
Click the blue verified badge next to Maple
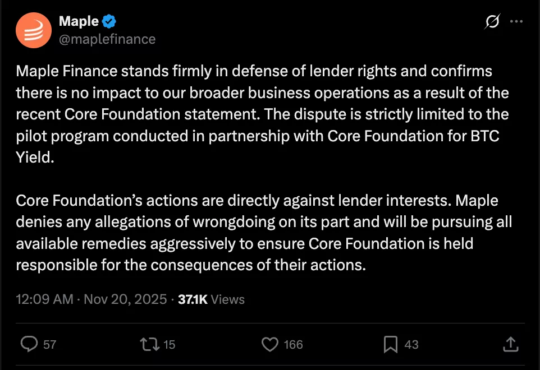point(109,21)
